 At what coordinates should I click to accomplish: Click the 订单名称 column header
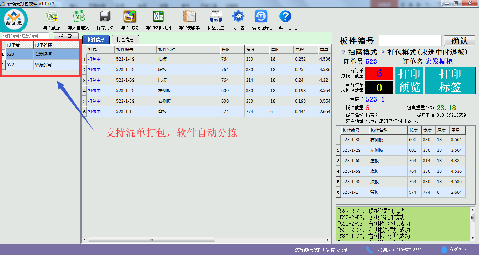56,45
